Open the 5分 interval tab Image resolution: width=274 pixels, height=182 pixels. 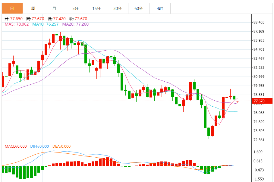[x=75, y=8]
